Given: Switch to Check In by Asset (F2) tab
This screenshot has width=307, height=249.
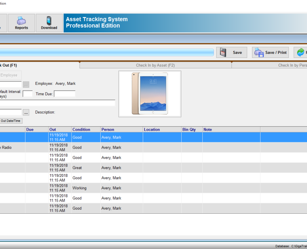Looking at the screenshot, I should 155,65.
